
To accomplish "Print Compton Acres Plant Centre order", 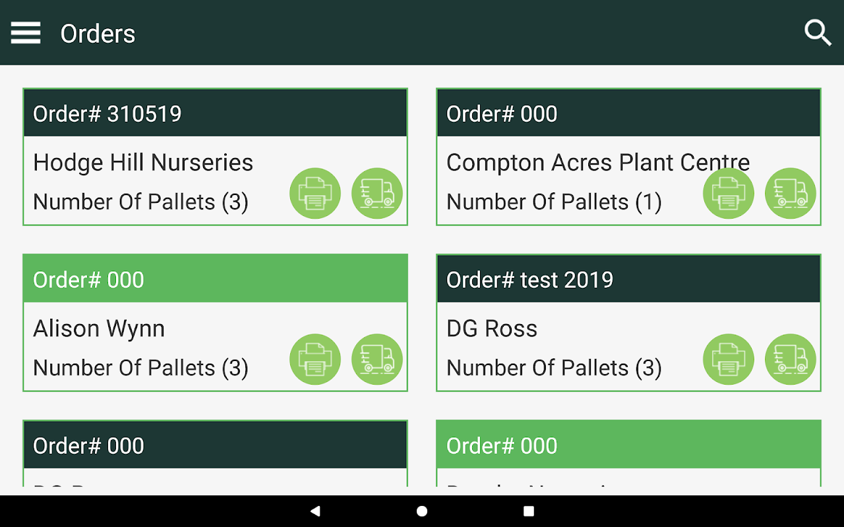I will coord(729,193).
